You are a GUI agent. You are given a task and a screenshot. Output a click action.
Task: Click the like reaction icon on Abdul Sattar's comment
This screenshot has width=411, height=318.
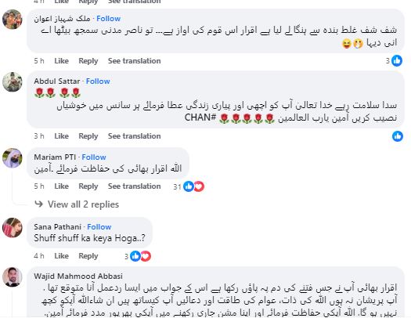(x=398, y=136)
